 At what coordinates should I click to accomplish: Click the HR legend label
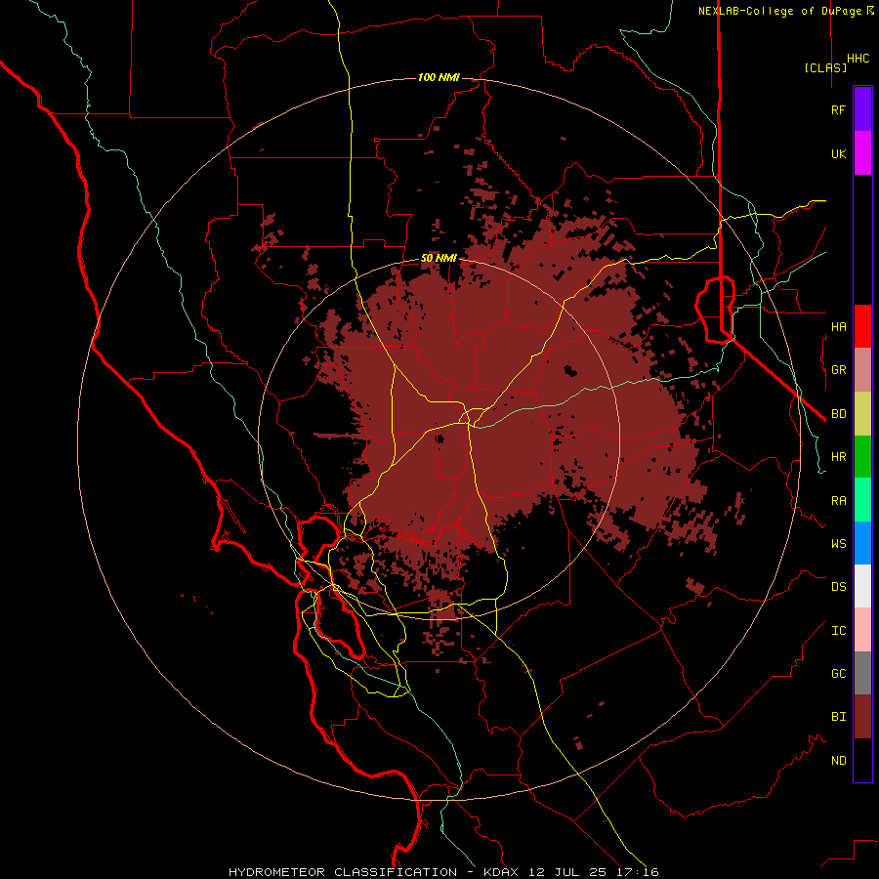[x=838, y=457]
